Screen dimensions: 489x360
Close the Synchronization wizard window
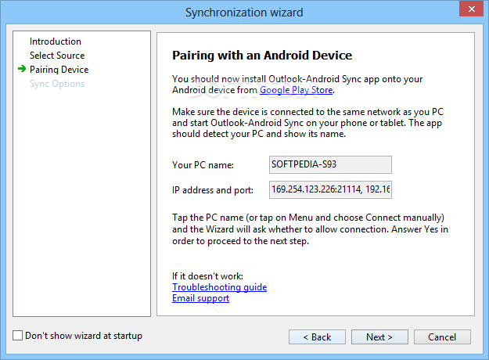[471, 9]
